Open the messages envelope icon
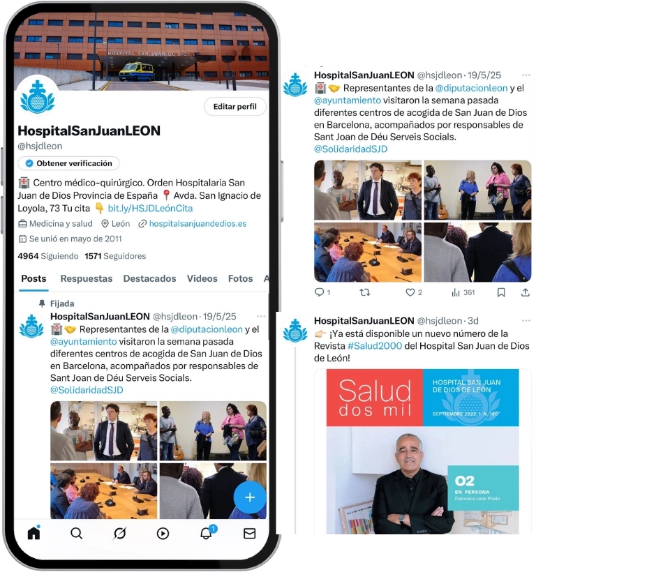 [250, 533]
